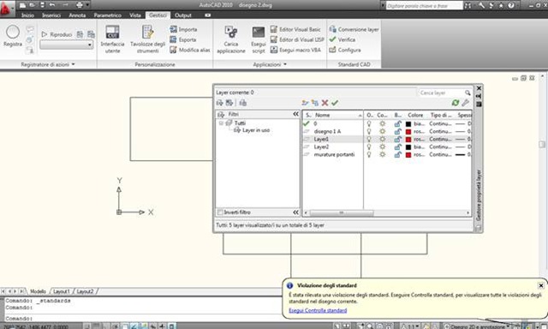Toggle on/off lightbulb for layer 0
The width and height of the screenshot is (548, 329).
[x=369, y=123]
